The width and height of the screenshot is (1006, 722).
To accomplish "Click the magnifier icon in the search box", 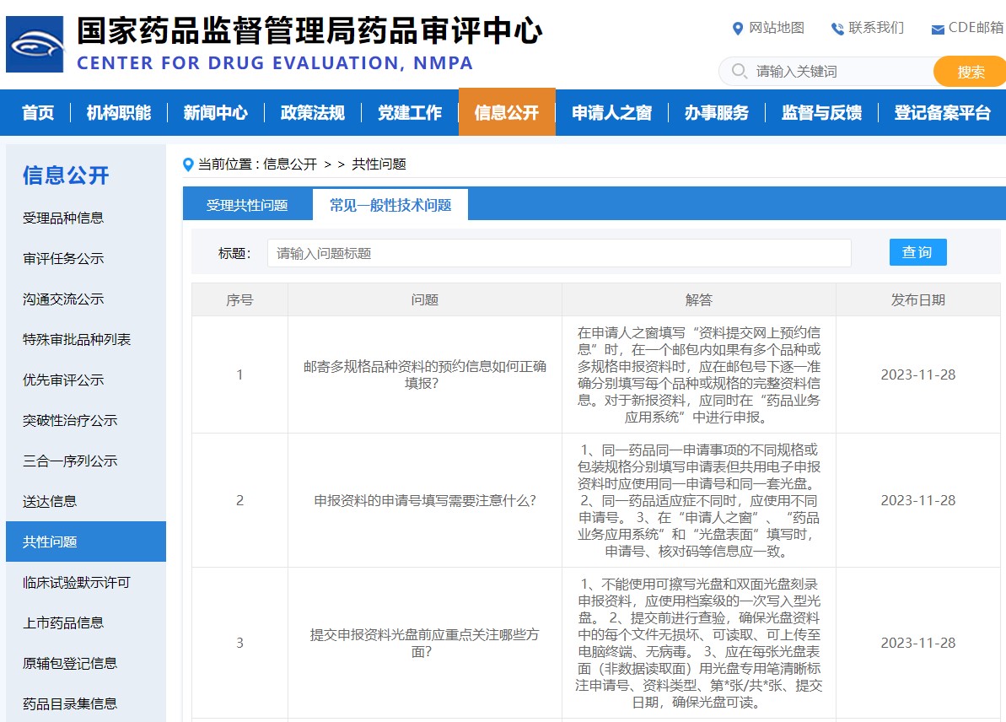I will 738,72.
